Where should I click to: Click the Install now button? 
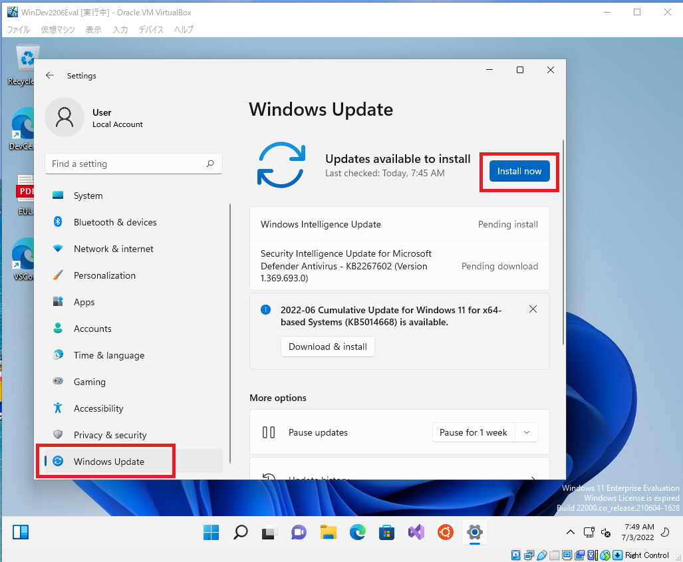tap(519, 171)
